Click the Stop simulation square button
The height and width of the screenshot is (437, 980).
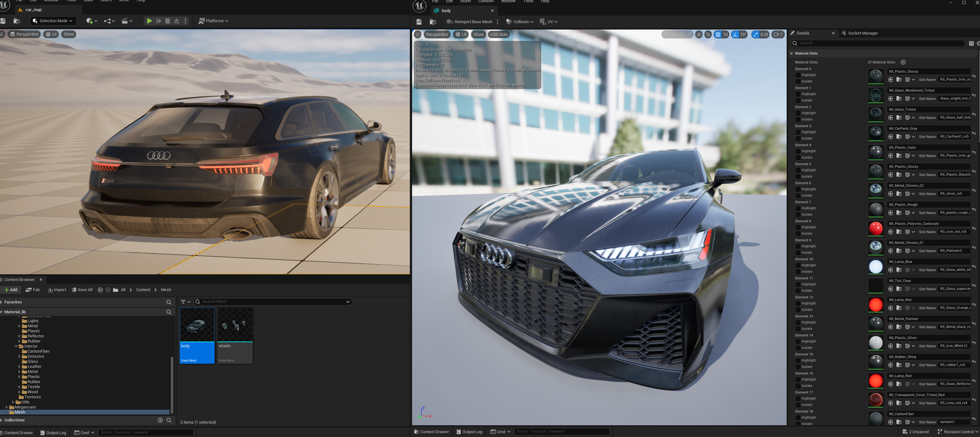click(167, 21)
